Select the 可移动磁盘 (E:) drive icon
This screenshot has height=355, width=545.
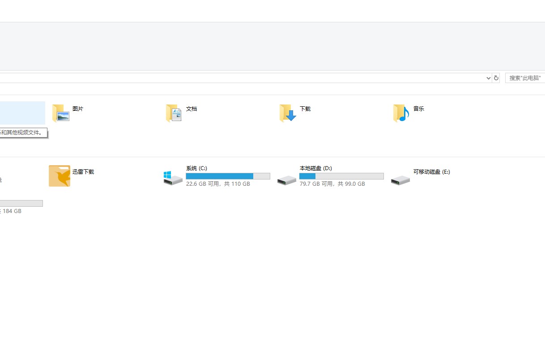pyautogui.click(x=400, y=180)
